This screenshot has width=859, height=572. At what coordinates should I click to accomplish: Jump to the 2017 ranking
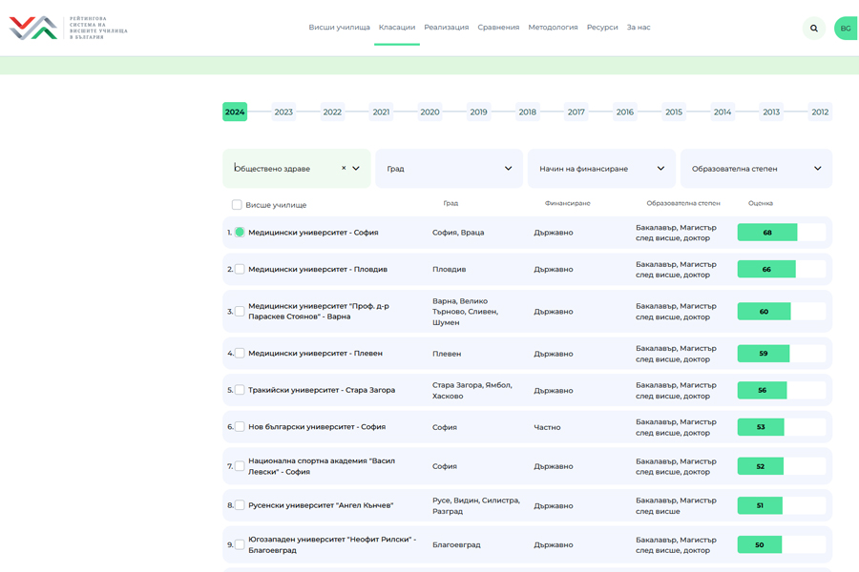[x=576, y=112]
